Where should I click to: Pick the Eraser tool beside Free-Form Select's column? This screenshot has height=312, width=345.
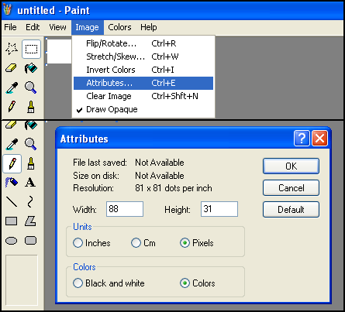[12, 68]
